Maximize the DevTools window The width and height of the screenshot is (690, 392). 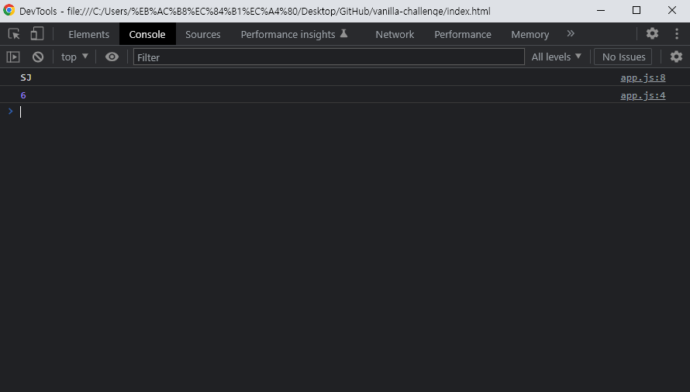637,11
